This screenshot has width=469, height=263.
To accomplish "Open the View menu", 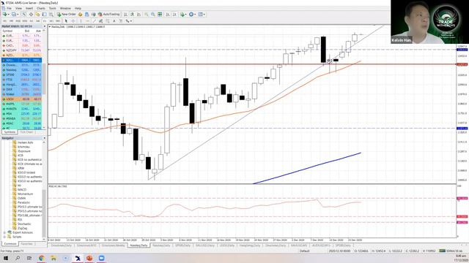I will point(18,8).
